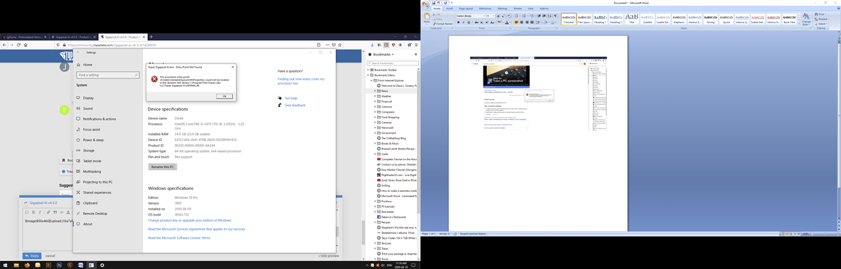
Task: Expand the Computers bookmarks folder
Action: [x=375, y=112]
